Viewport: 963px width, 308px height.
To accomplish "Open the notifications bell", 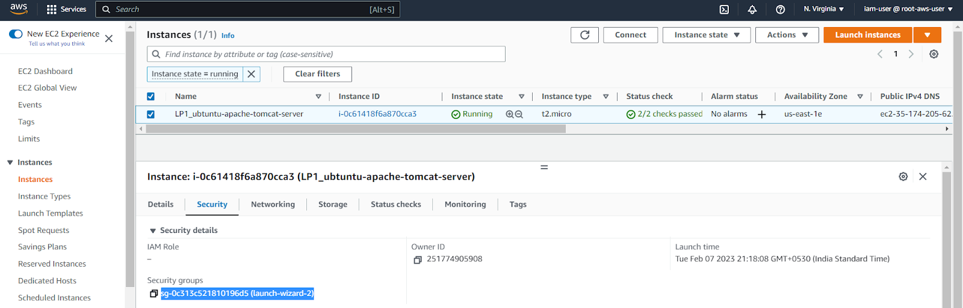I will (x=752, y=9).
